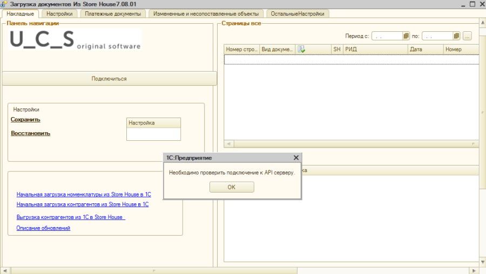The width and height of the screenshot is (486, 274).
Task: Open Выгрузка контрагентов из 1С link
Action: [70, 217]
